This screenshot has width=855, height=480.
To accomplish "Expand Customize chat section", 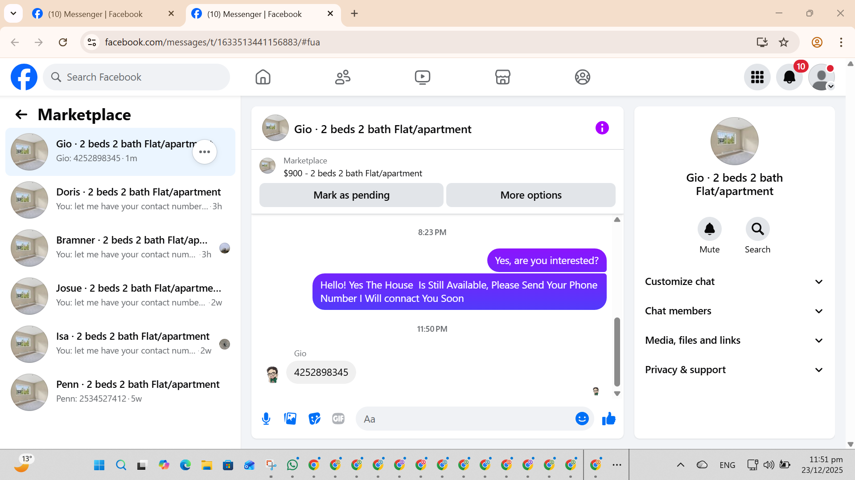I will [x=734, y=281].
